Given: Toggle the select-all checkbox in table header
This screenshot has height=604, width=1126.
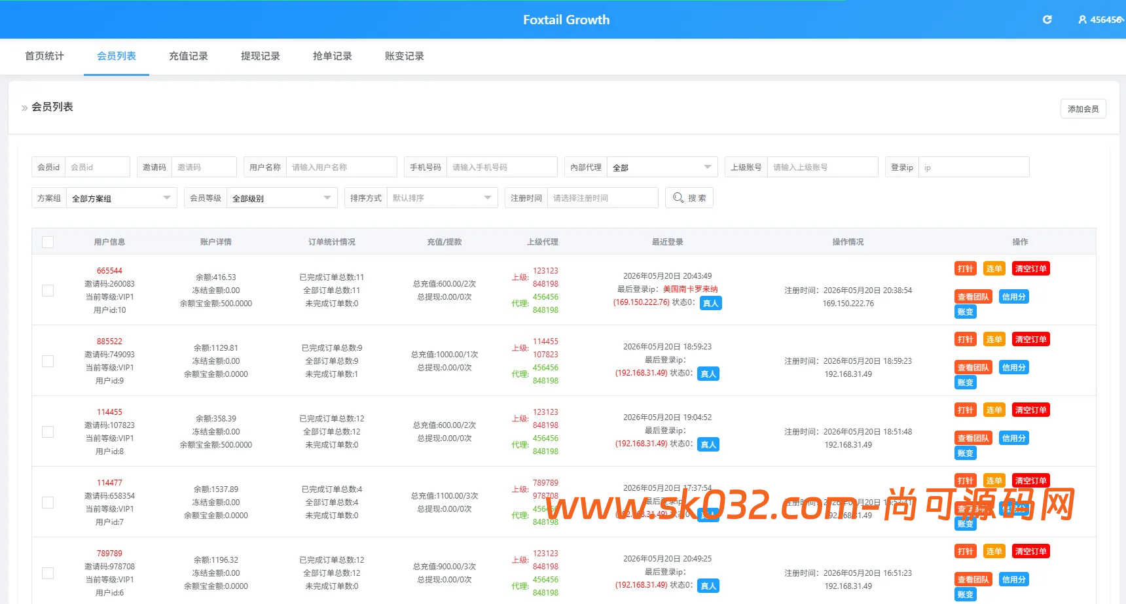Looking at the screenshot, I should point(48,242).
